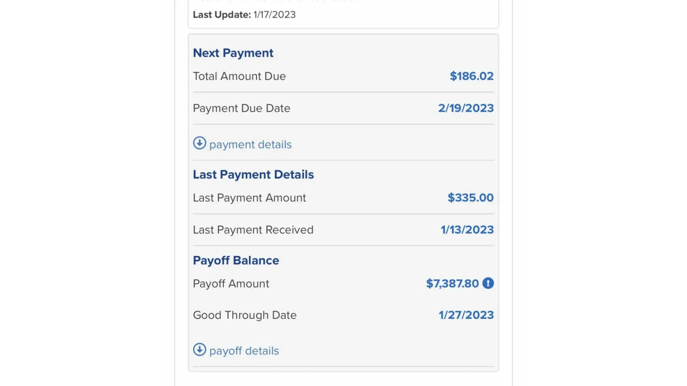Viewport: 687px width, 386px height.
Task: Click the 1/13/2023 last payment received date
Action: coord(467,230)
